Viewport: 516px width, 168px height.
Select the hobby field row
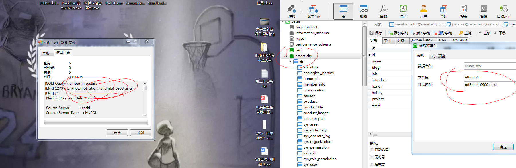(389, 93)
